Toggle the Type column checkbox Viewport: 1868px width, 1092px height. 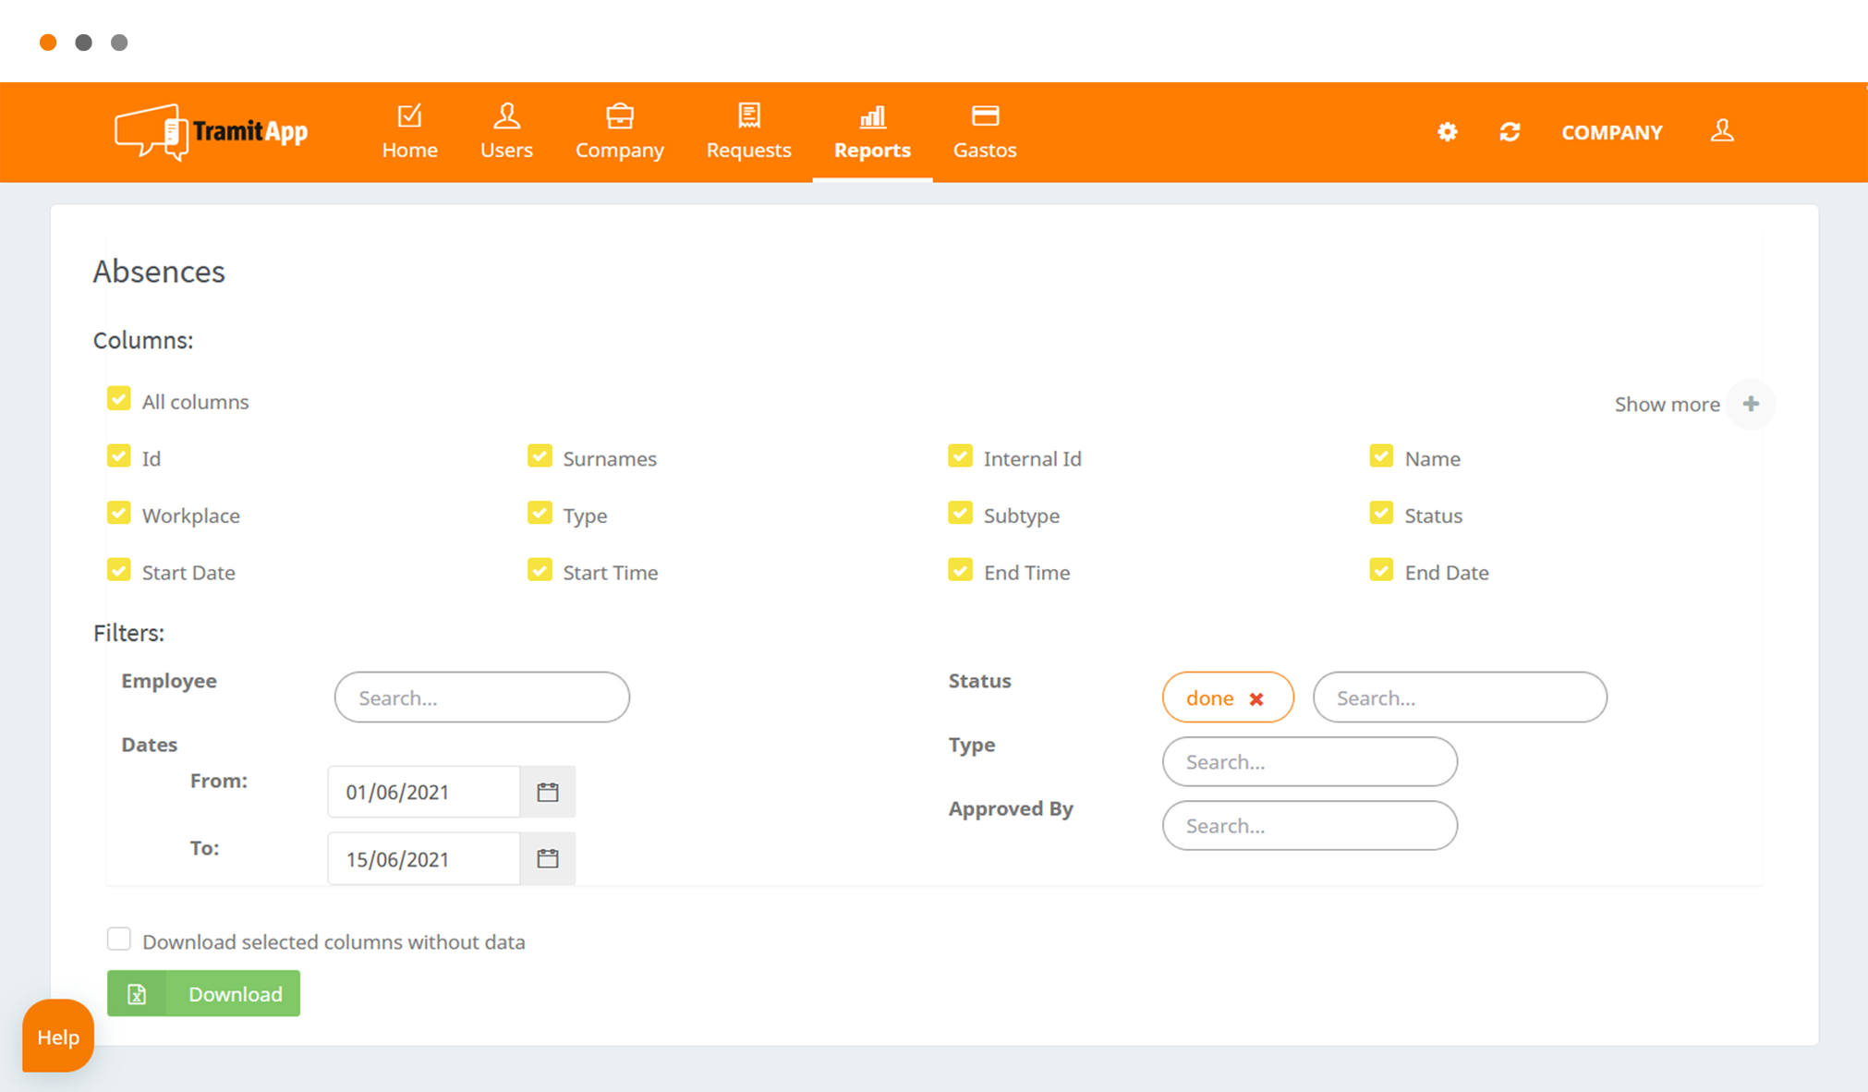pos(540,513)
